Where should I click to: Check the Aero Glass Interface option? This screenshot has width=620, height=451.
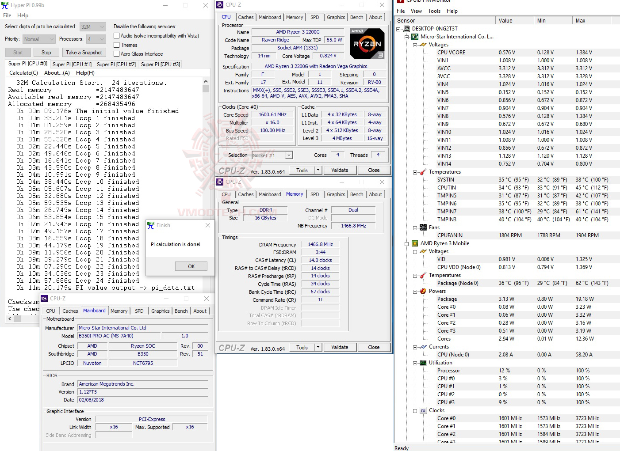(x=117, y=54)
